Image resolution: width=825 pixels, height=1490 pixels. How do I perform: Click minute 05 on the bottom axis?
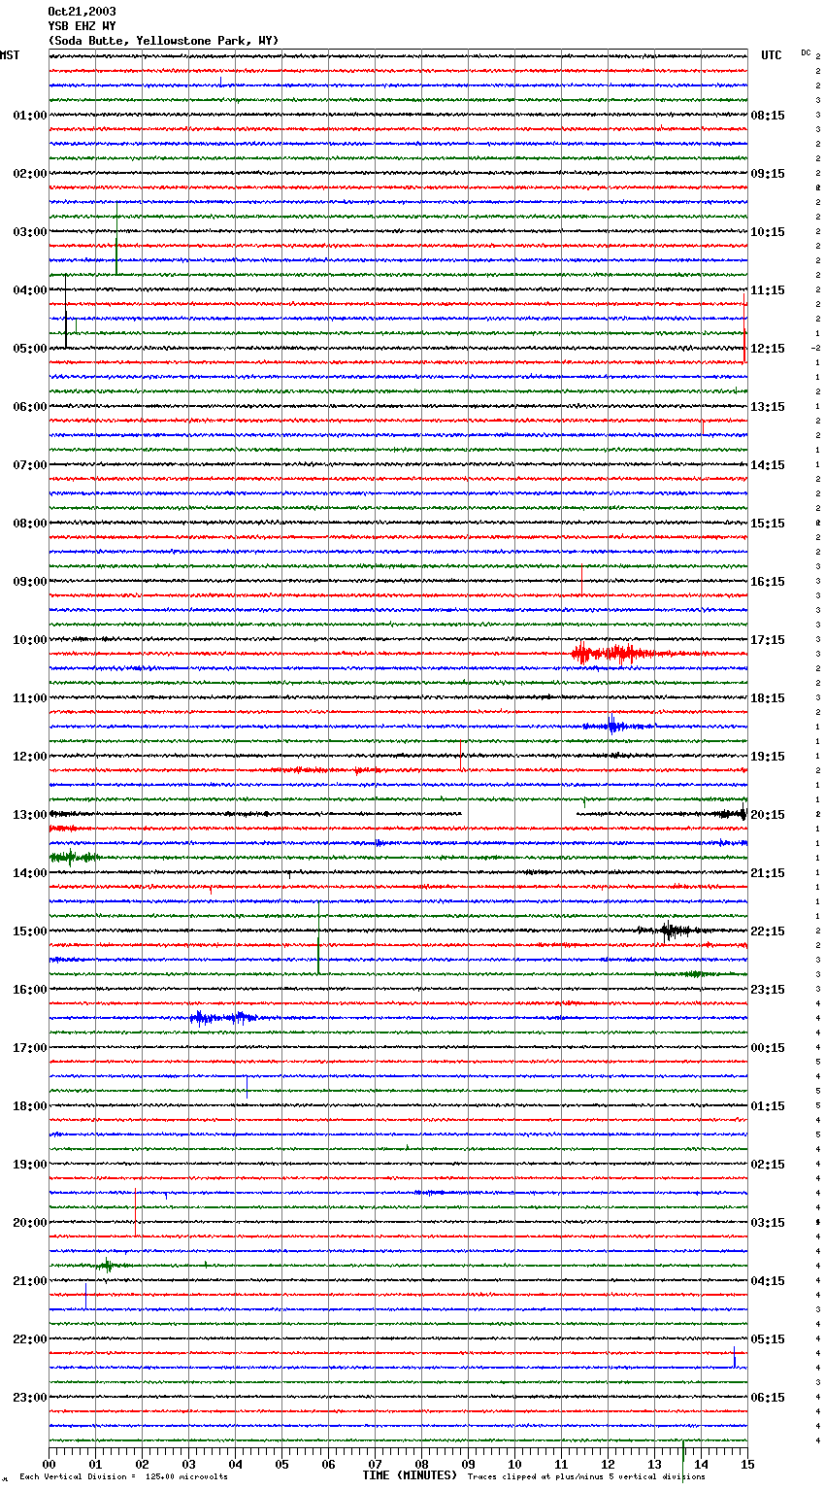click(x=282, y=1464)
